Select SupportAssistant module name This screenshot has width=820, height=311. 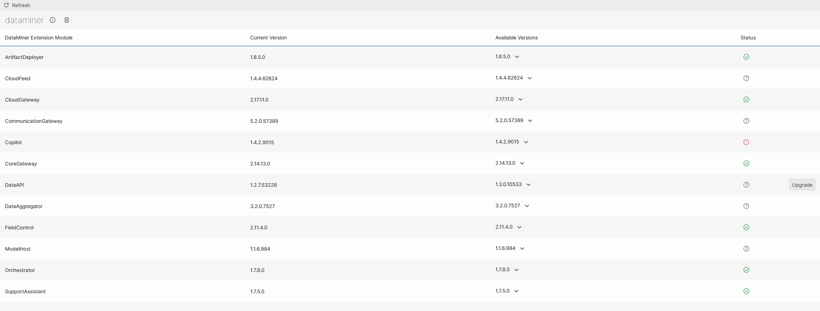(x=25, y=291)
